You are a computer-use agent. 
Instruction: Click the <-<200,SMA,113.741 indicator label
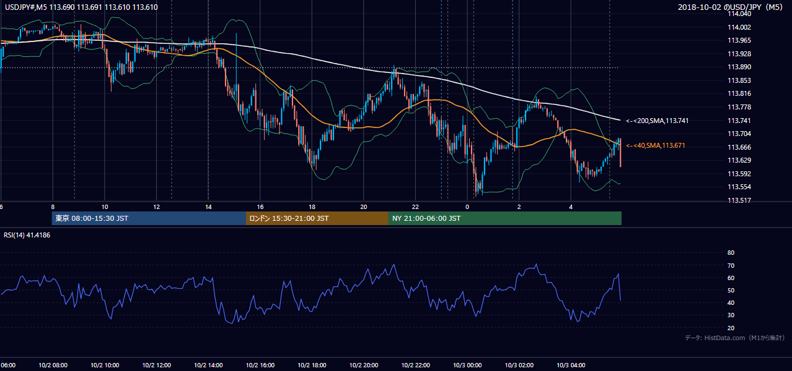coord(658,121)
